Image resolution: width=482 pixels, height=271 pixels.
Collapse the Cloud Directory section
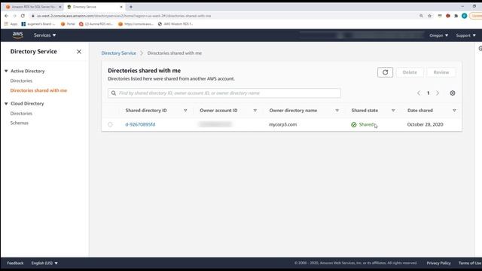pyautogui.click(x=6, y=104)
